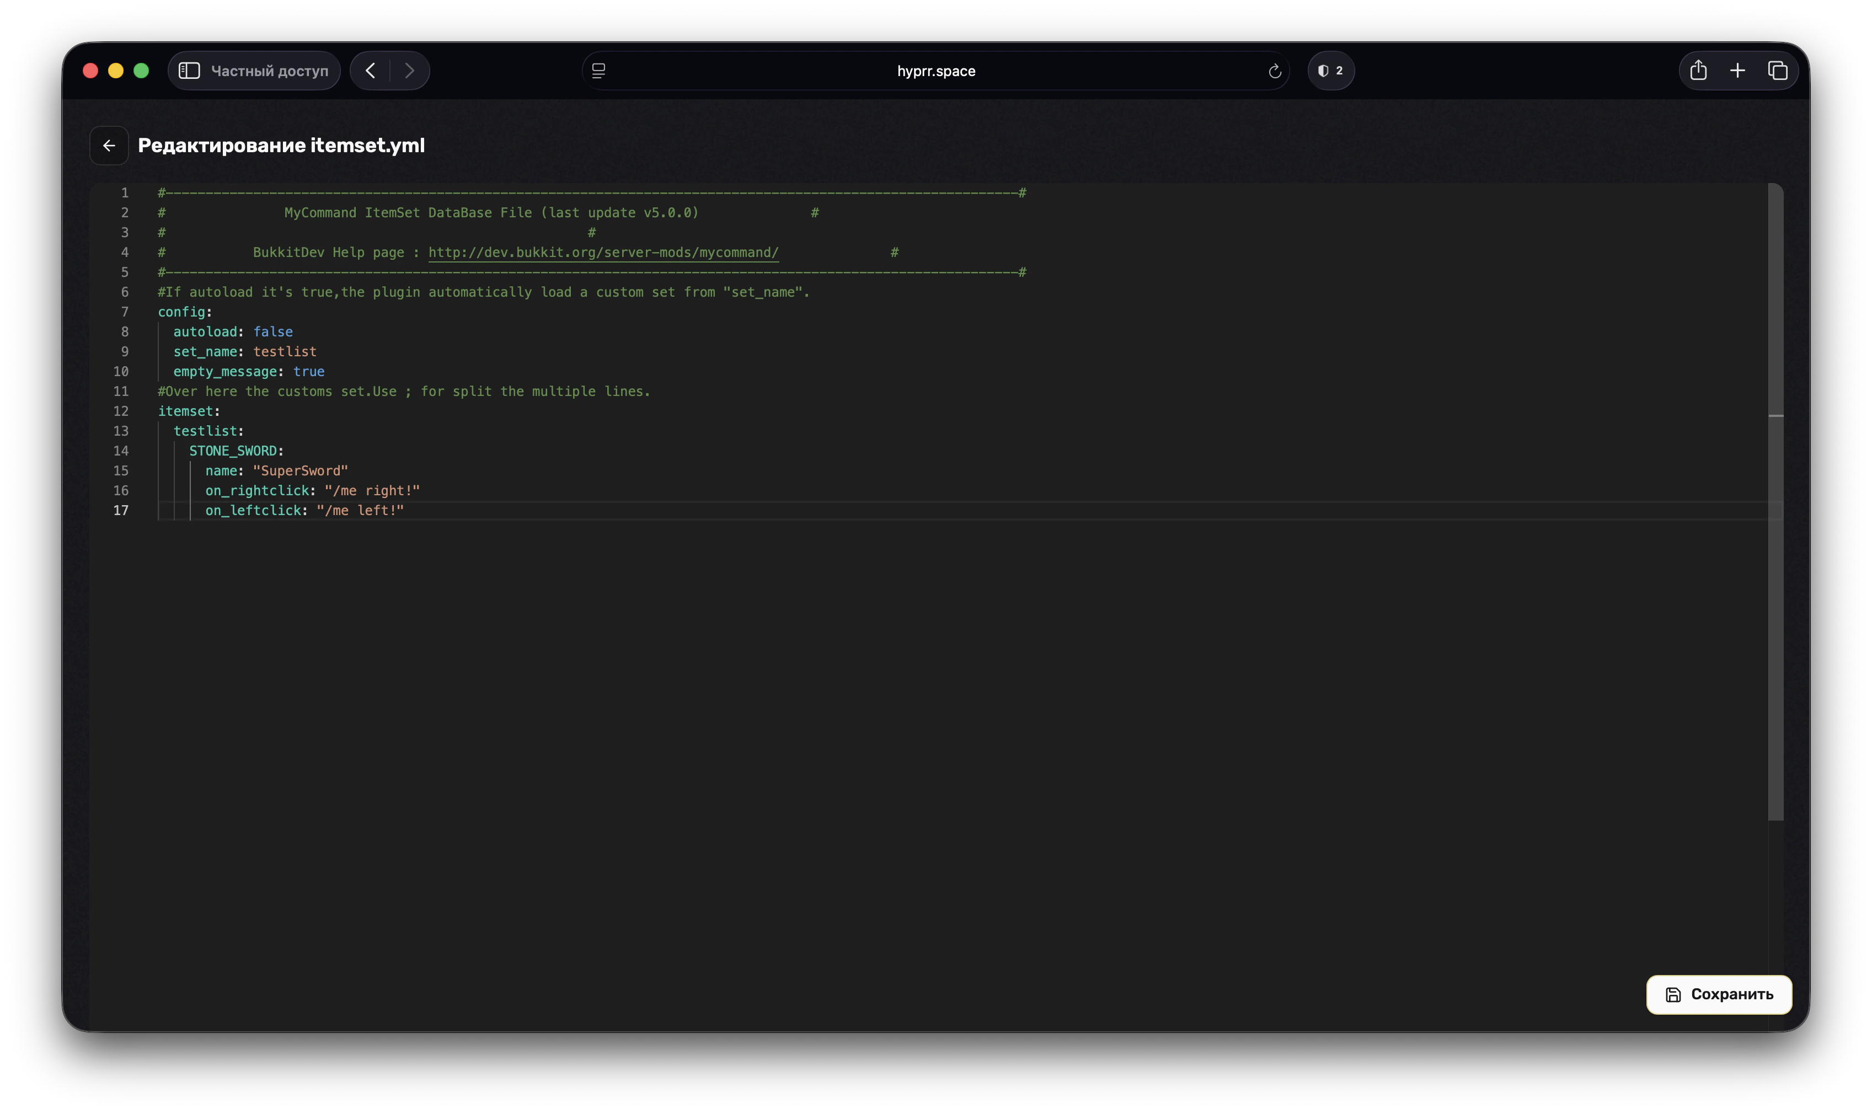Click the 'autoload' key on line 8

[x=206, y=332]
